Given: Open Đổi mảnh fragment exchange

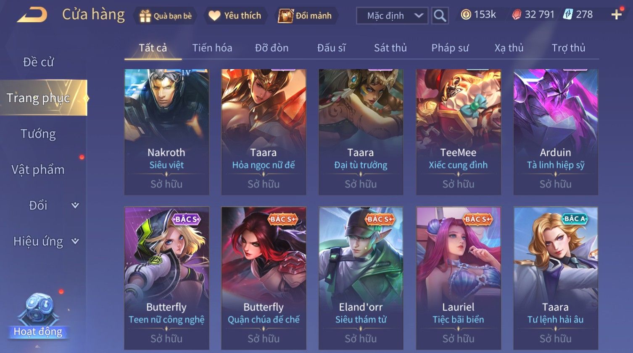Looking at the screenshot, I should tap(306, 16).
